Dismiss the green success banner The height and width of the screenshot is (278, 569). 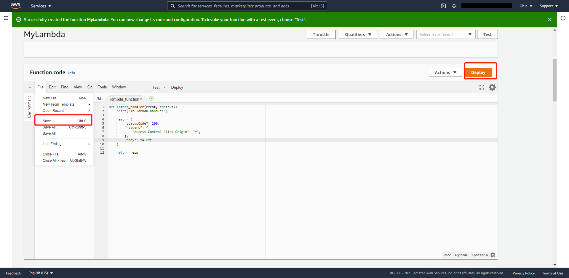550,19
